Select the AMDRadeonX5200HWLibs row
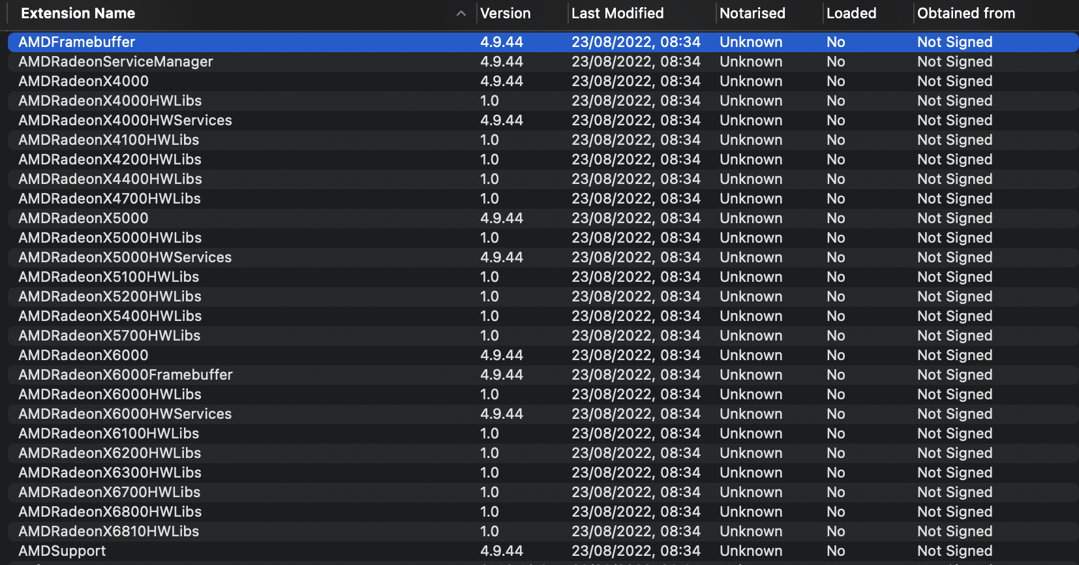This screenshot has height=565, width=1079. (543, 296)
